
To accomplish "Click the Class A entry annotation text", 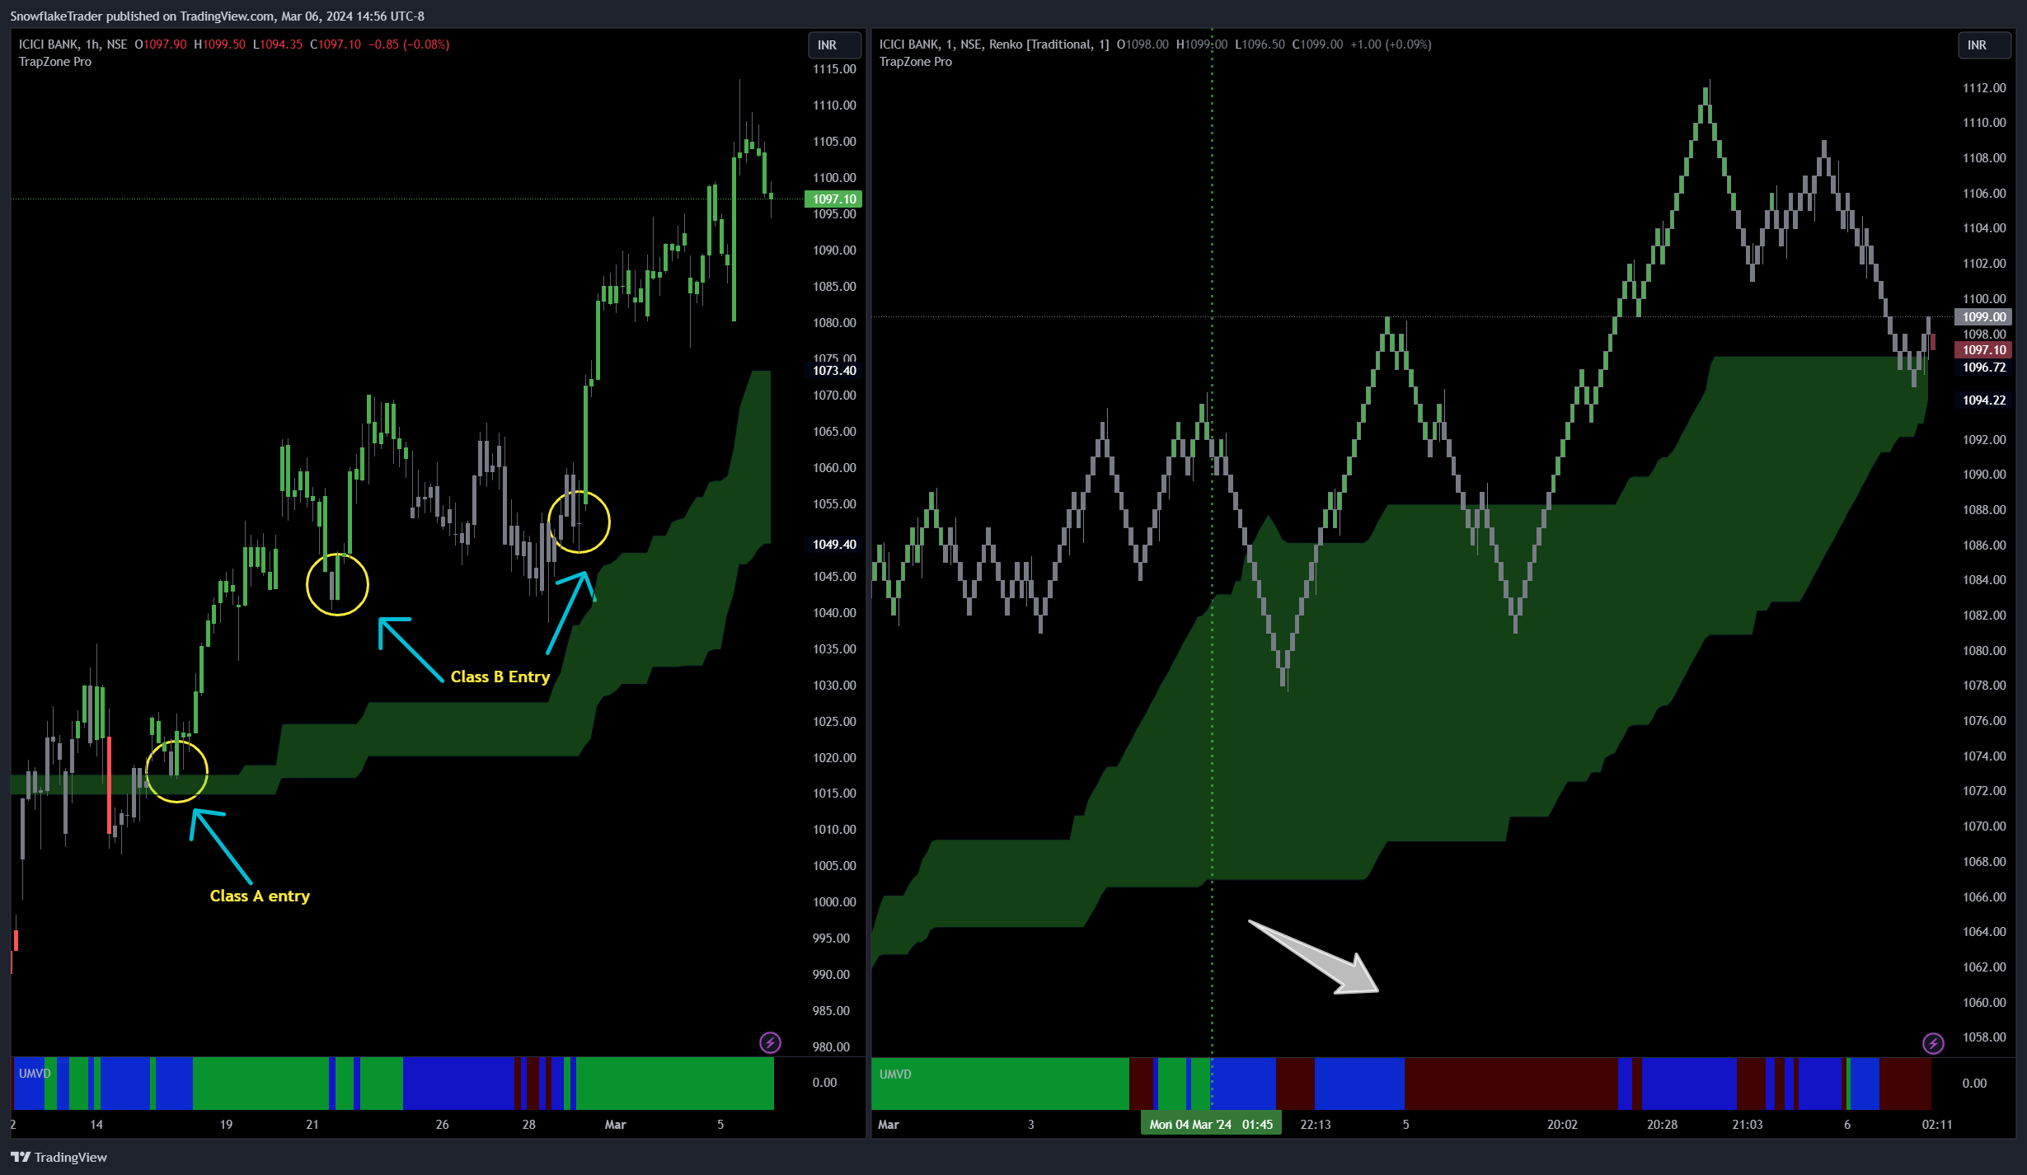I will 260,896.
